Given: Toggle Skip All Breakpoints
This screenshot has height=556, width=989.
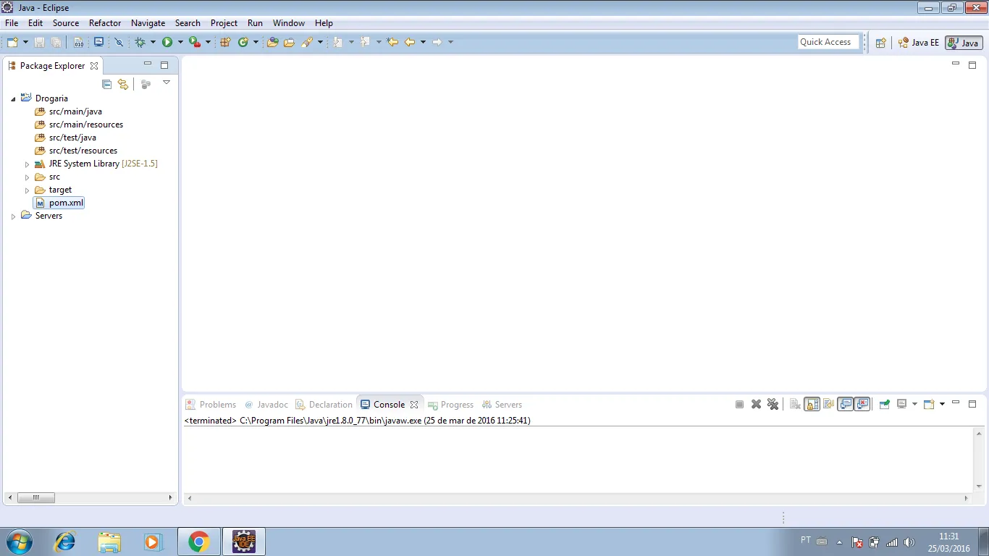Looking at the screenshot, I should (x=119, y=42).
